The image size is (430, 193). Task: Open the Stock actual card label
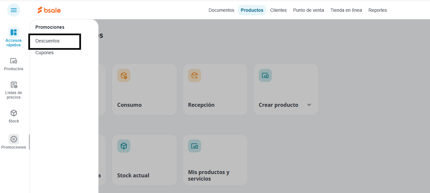[x=133, y=175]
